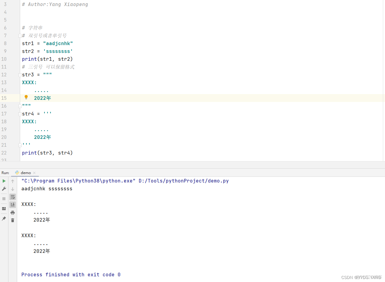Click the D:/Tools/pythonProject/demo.py path
The width and height of the screenshot is (385, 282).
[184, 181]
